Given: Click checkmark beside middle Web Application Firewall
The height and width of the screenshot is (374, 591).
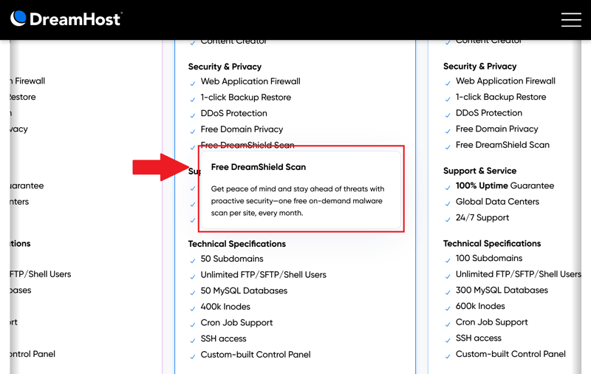Looking at the screenshot, I should (x=193, y=84).
